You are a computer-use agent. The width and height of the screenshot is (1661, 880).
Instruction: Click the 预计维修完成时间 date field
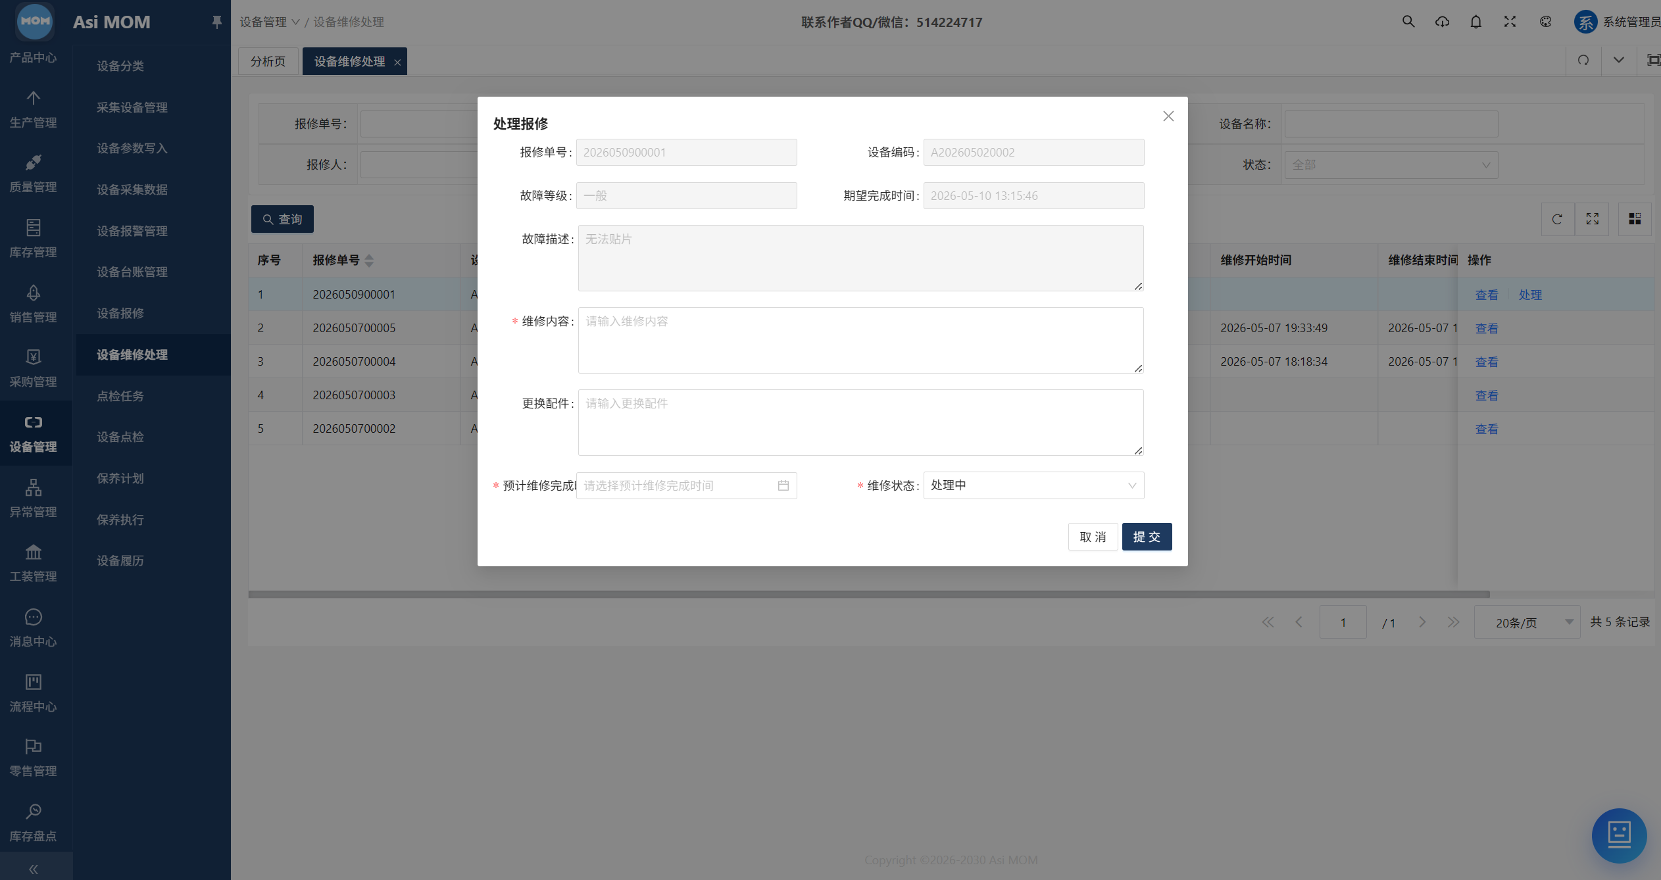[x=686, y=485]
